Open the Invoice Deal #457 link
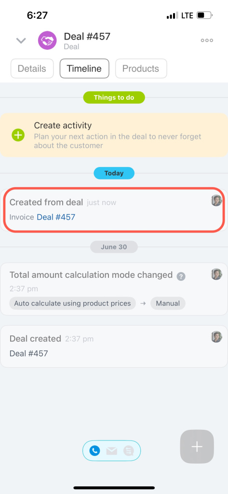 point(56,217)
